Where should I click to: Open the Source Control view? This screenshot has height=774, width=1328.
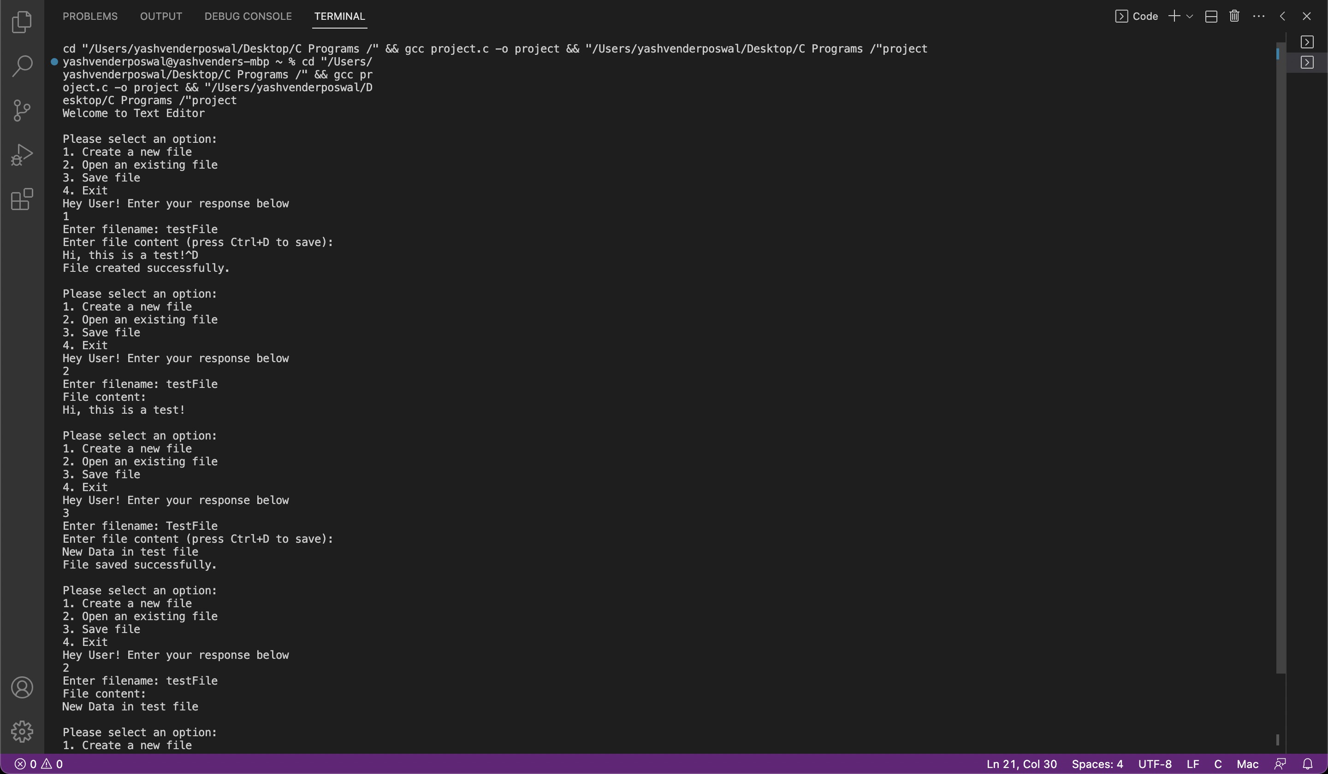pyautogui.click(x=22, y=111)
